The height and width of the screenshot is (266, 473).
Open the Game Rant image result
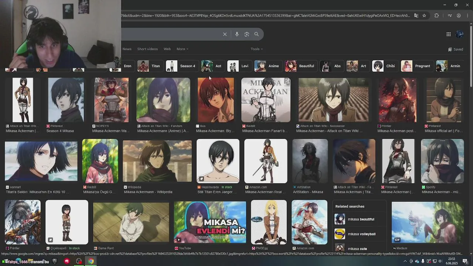[x=131, y=222]
